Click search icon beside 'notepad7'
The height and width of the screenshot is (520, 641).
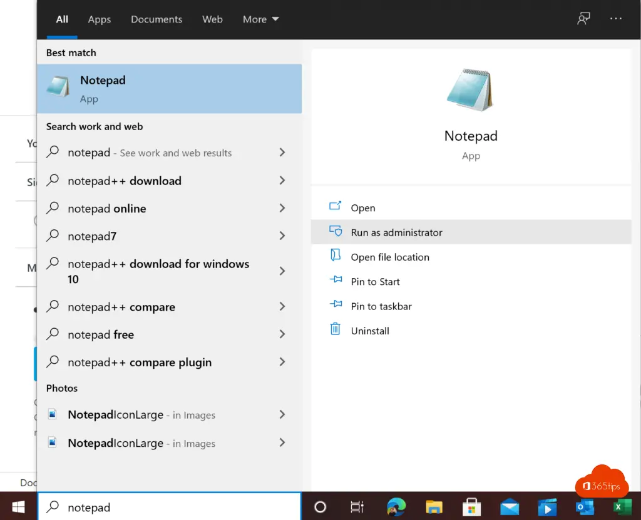click(53, 236)
